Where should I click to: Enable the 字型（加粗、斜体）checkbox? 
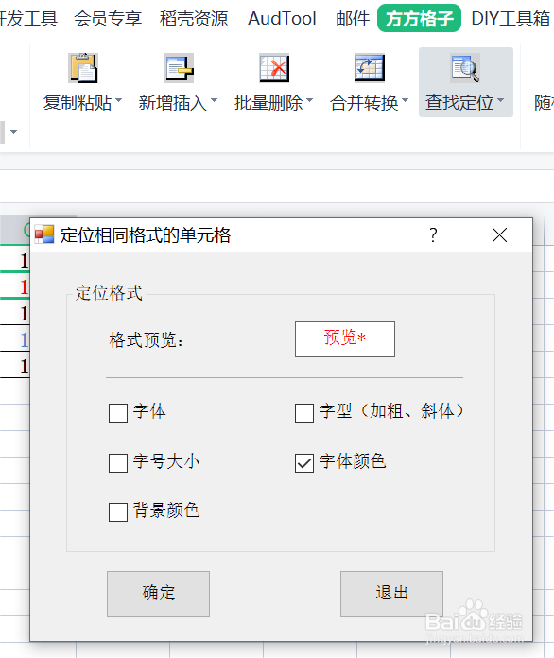304,413
